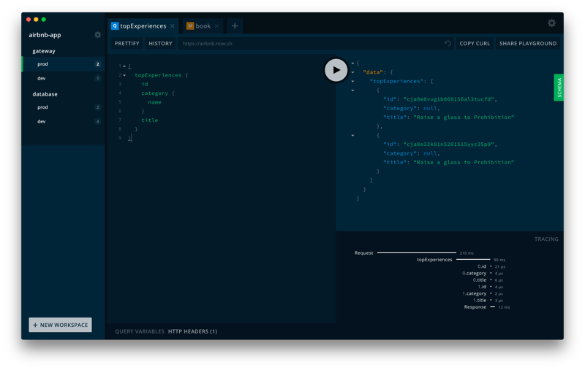Image resolution: width=585 pixels, height=370 pixels.
Task: Open the query HISTORY
Action: pos(160,44)
